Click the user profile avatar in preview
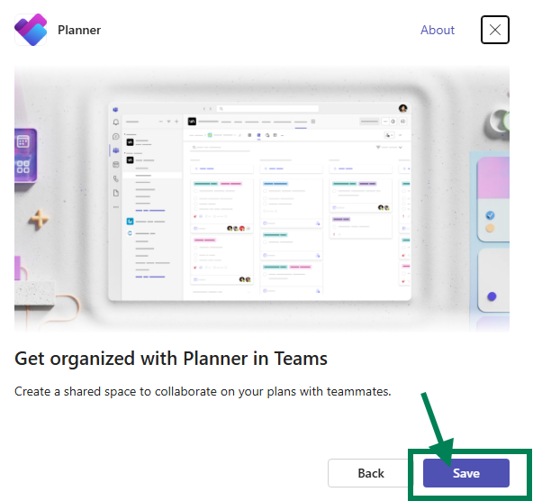Image resolution: width=533 pixels, height=501 pixels. coord(402,108)
